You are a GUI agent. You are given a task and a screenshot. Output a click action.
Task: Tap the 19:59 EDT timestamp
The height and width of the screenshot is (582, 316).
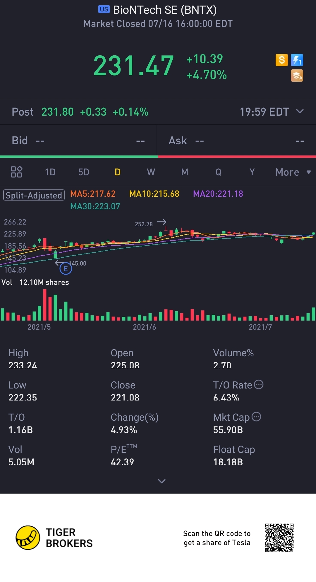click(x=264, y=112)
